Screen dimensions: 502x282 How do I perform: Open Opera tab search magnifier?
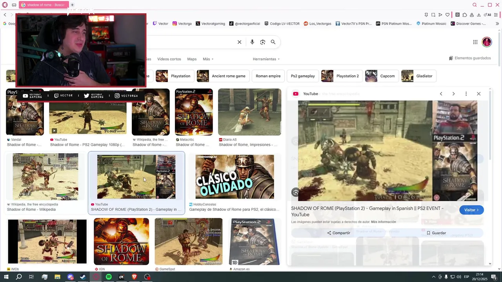tap(475, 5)
